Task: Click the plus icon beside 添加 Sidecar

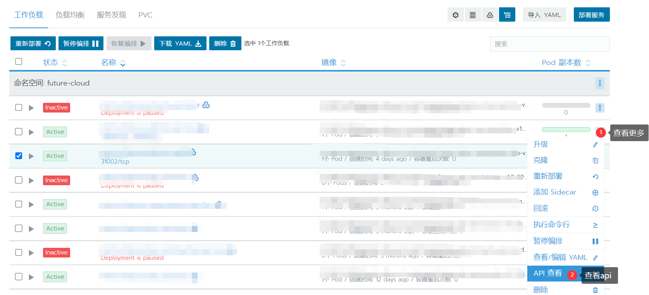Action: click(595, 193)
